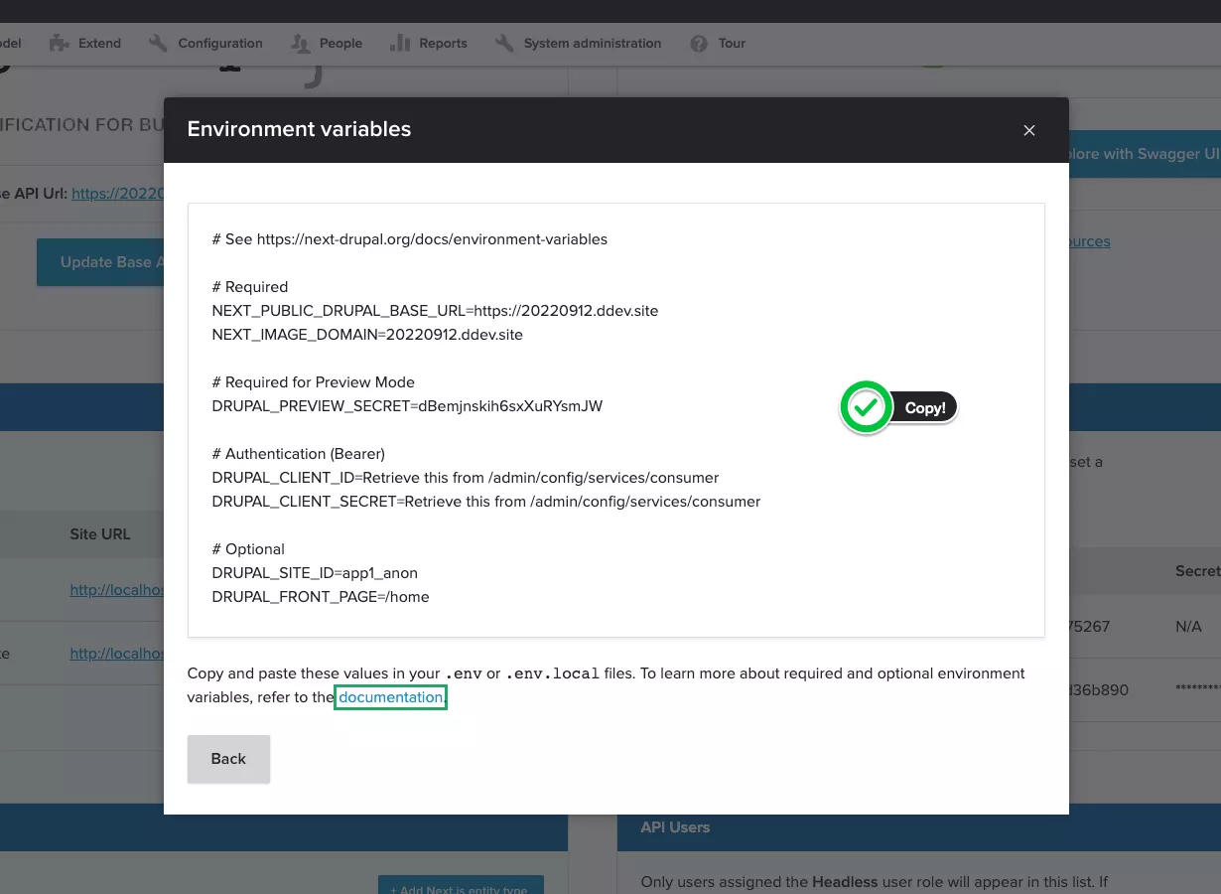Viewport: 1221px width, 894px height.
Task: Click the People users icon
Action: pos(300,44)
